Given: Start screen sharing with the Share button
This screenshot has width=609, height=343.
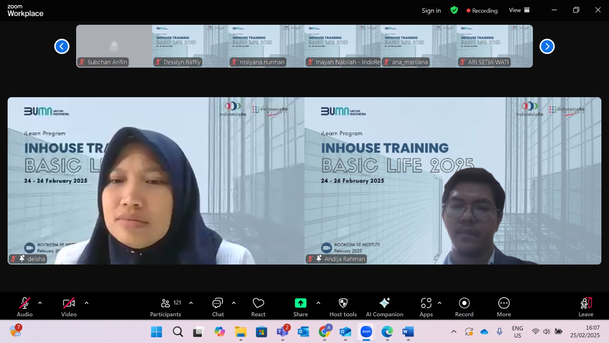Looking at the screenshot, I should (300, 307).
